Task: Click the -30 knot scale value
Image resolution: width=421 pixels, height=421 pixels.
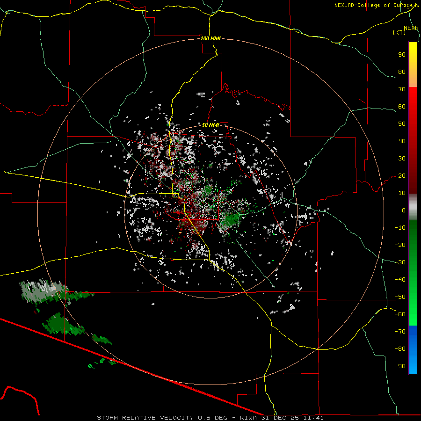Action: 400,262
